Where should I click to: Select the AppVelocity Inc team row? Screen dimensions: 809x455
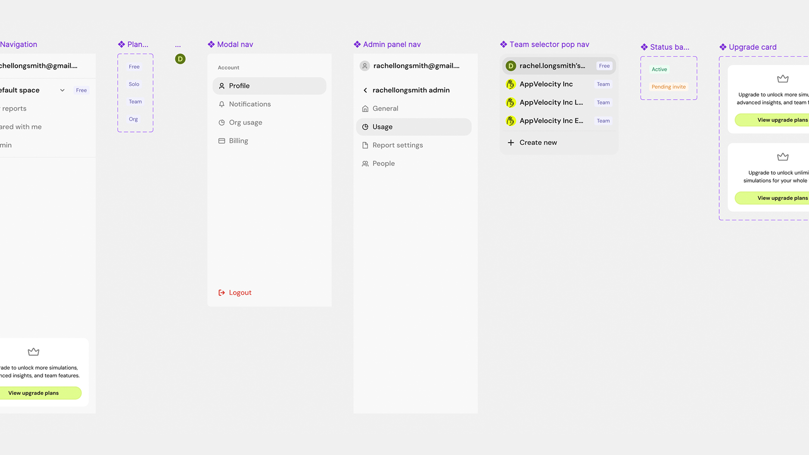point(559,84)
